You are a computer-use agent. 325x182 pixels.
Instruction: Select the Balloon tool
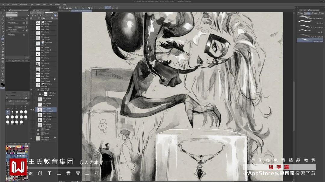click(x=3, y=77)
